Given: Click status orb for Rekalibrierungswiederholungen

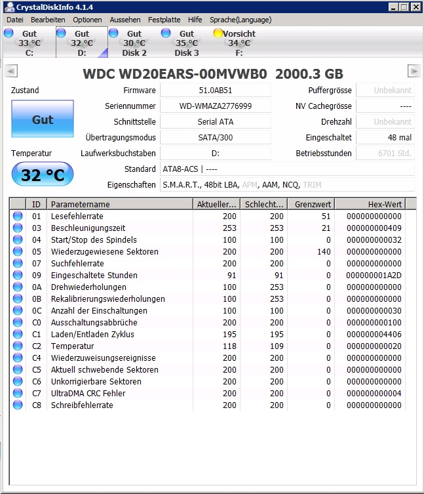Looking at the screenshot, I should click(18, 298).
